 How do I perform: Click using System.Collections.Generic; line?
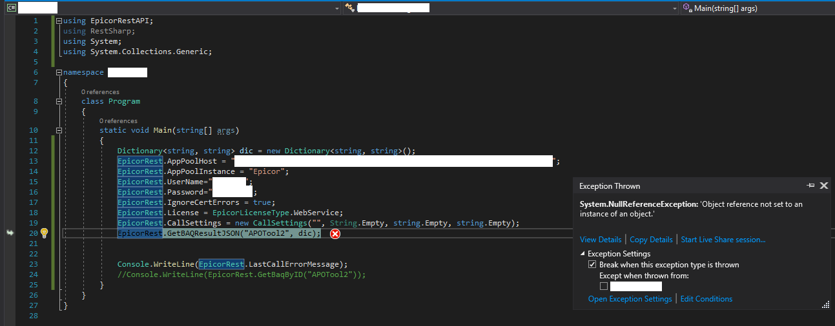coord(138,52)
